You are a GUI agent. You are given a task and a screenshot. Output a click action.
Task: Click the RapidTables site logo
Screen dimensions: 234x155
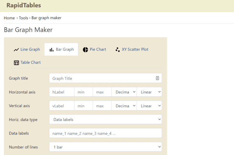(x=24, y=5)
